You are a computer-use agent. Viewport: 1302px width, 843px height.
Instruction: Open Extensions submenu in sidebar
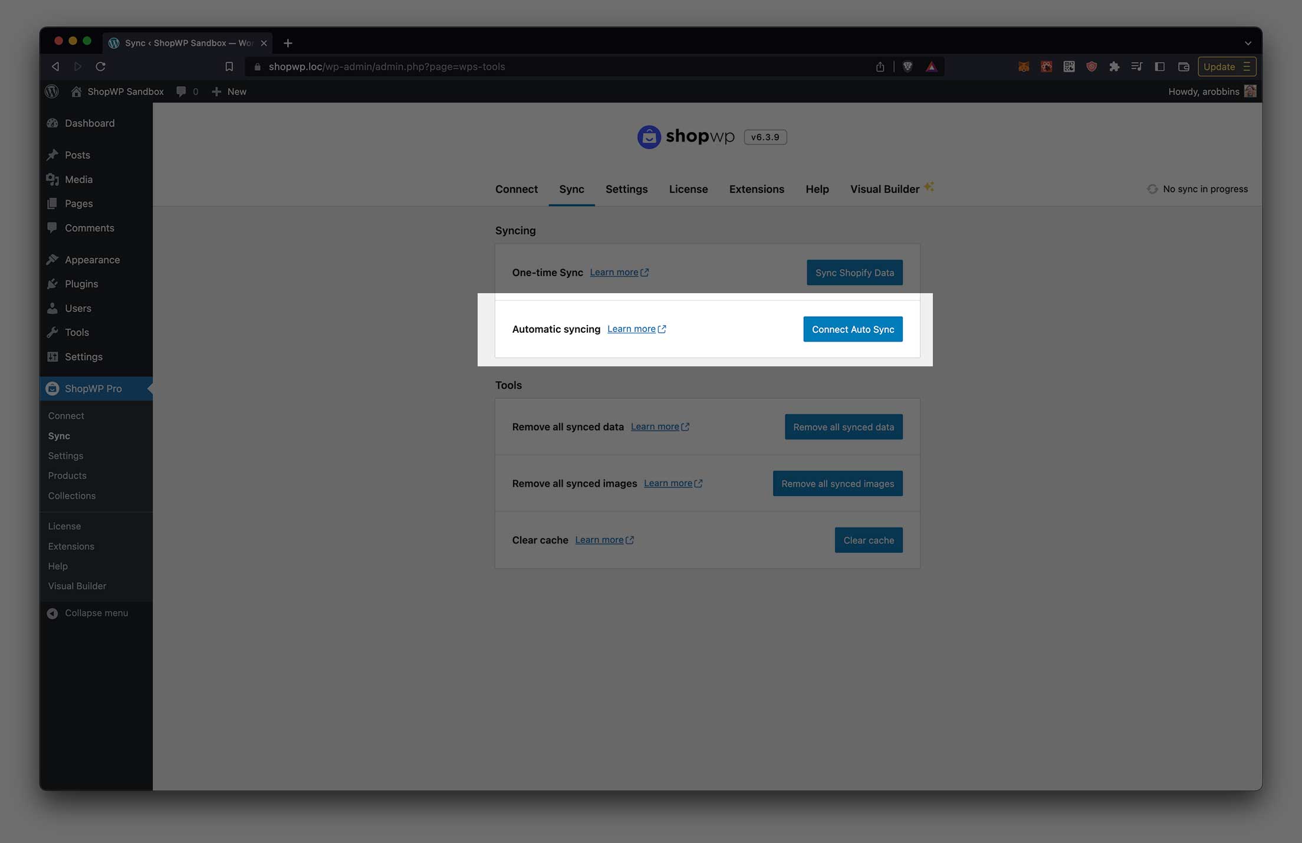[x=71, y=546]
